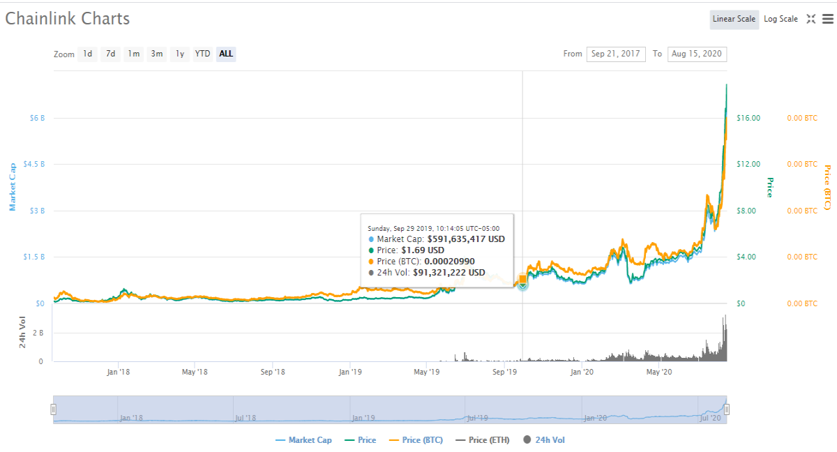Click the orange BTC price marker on chart
Viewport: 837px width, 452px height.
[522, 280]
